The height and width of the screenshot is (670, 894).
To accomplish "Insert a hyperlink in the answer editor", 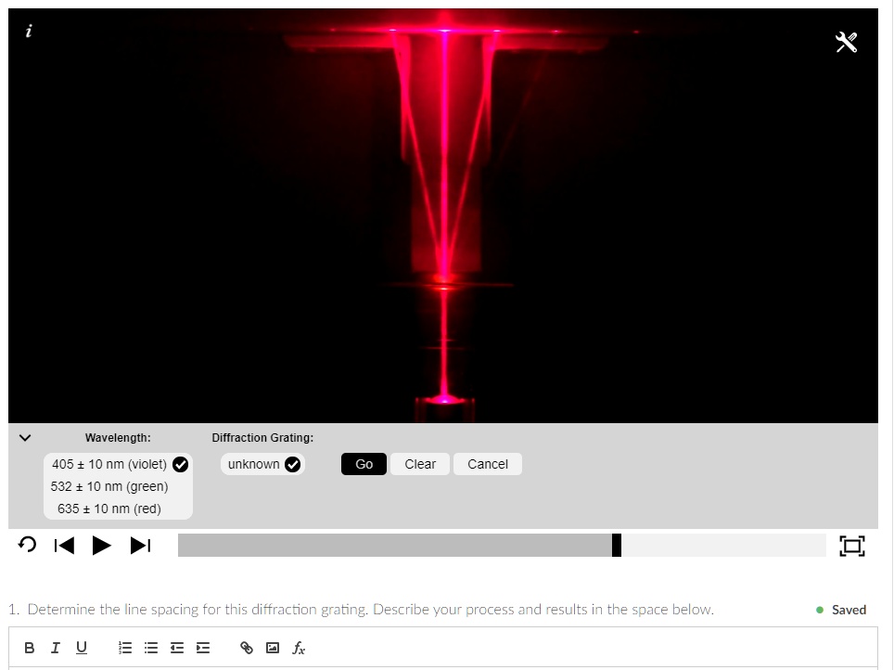I will pos(246,648).
